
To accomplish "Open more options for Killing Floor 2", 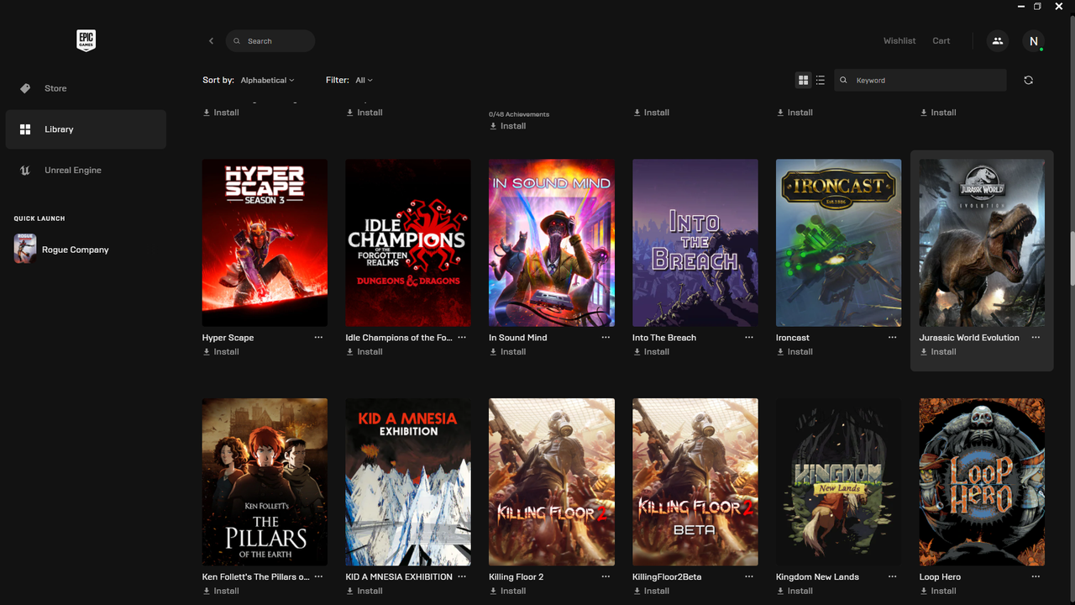I will [606, 576].
